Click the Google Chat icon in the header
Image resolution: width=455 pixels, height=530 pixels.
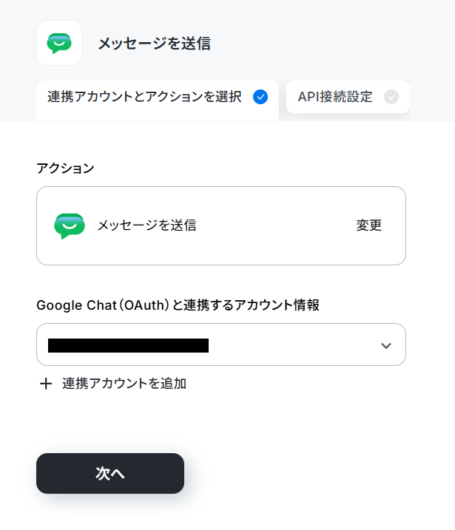pos(59,44)
